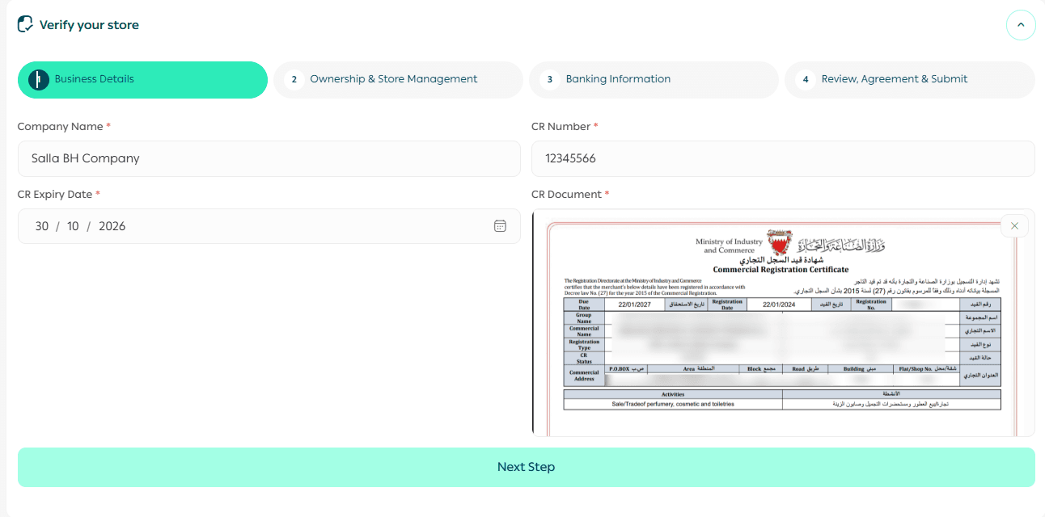Click the Next Step button
The height and width of the screenshot is (517, 1045).
pos(527,467)
